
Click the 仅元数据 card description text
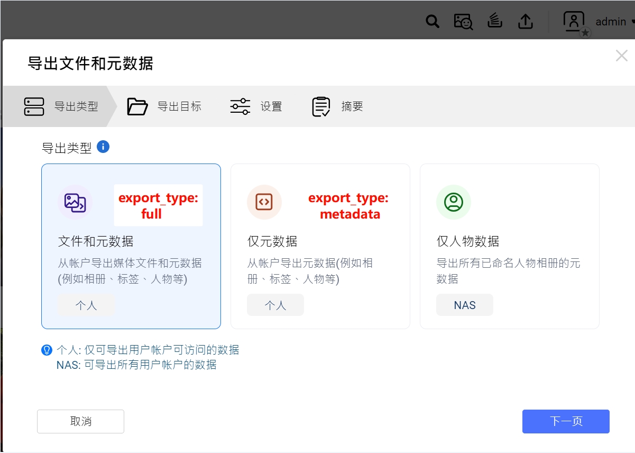coord(310,271)
